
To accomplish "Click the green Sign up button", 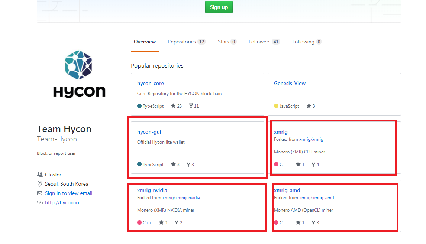I will tap(219, 7).
